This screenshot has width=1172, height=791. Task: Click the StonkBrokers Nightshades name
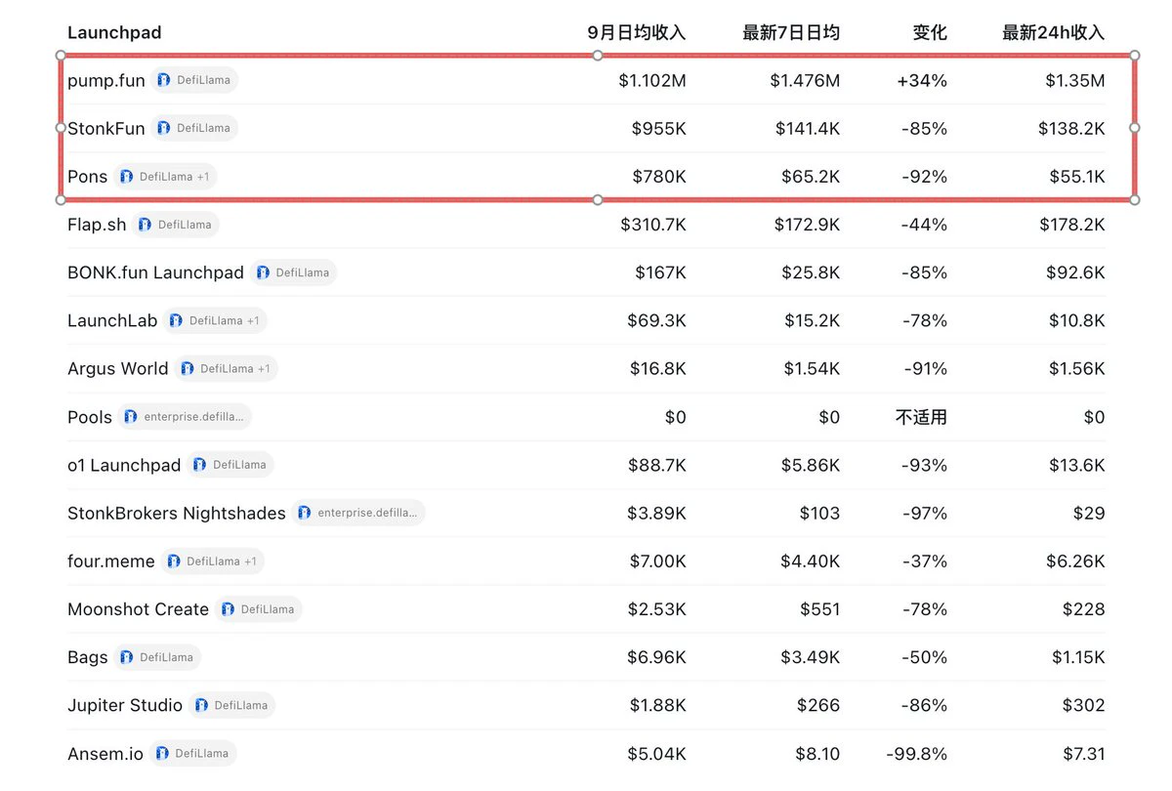[x=177, y=513]
